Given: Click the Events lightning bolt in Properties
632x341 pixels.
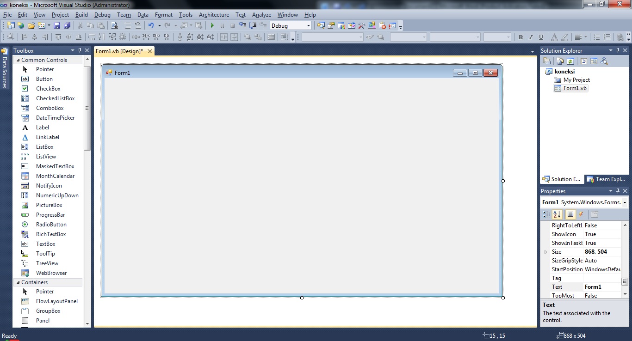Looking at the screenshot, I should click(x=581, y=214).
